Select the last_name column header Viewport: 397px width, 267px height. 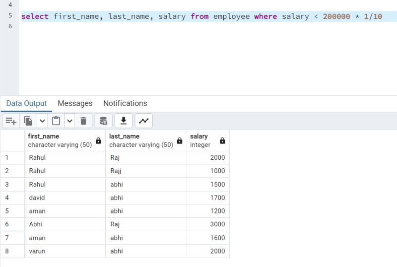(146, 140)
